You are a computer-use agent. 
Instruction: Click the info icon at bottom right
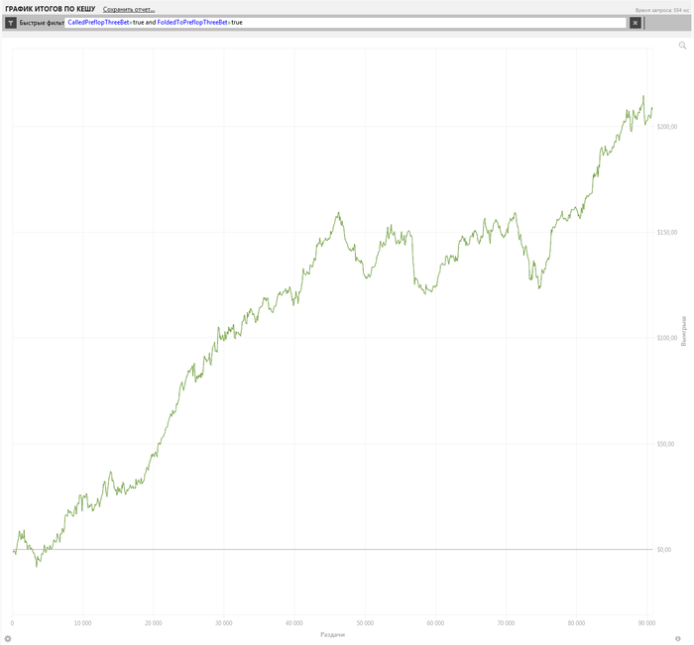677,638
